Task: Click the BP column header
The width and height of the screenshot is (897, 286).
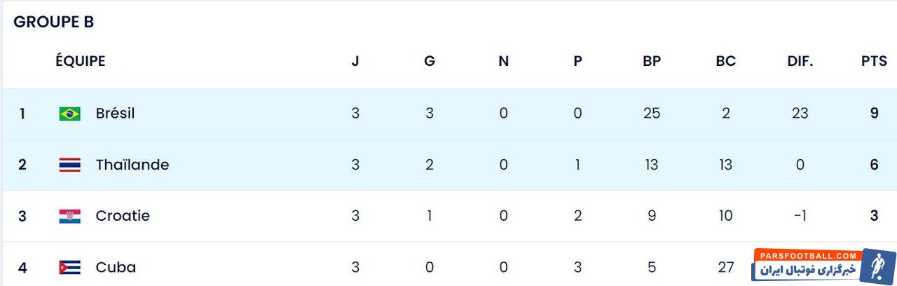Action: click(652, 61)
